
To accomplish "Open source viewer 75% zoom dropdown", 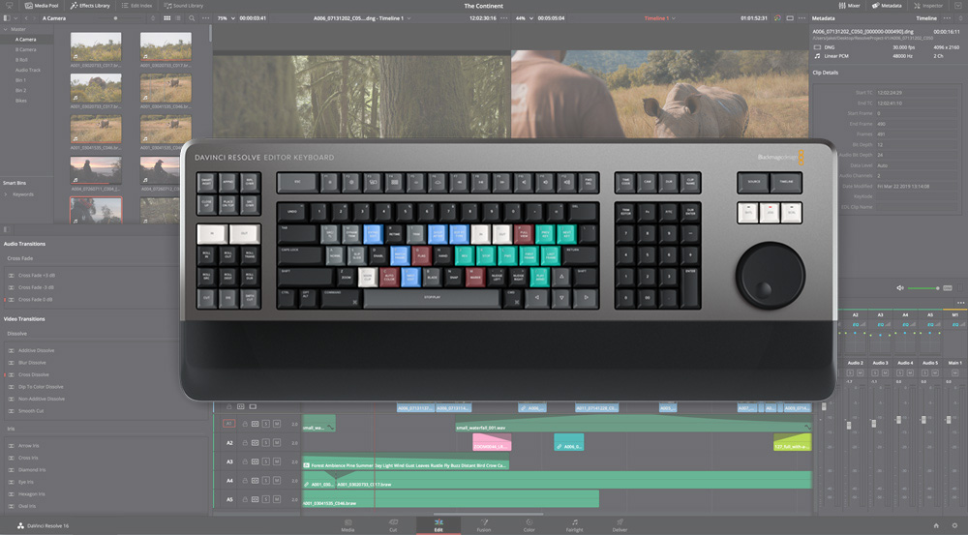I will click(226, 18).
